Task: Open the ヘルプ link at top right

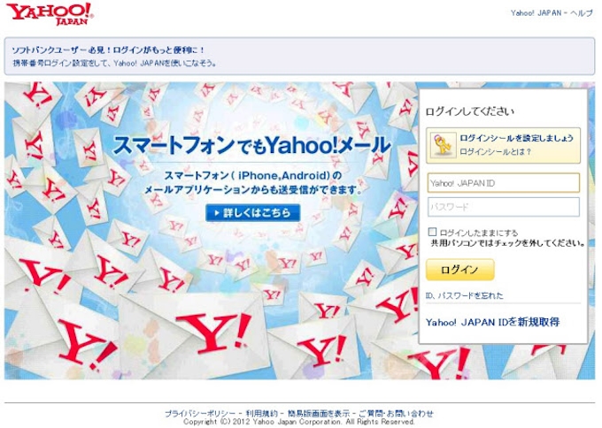Action: pos(582,13)
